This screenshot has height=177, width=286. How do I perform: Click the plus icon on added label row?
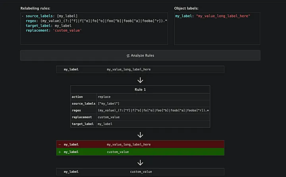click(60, 152)
